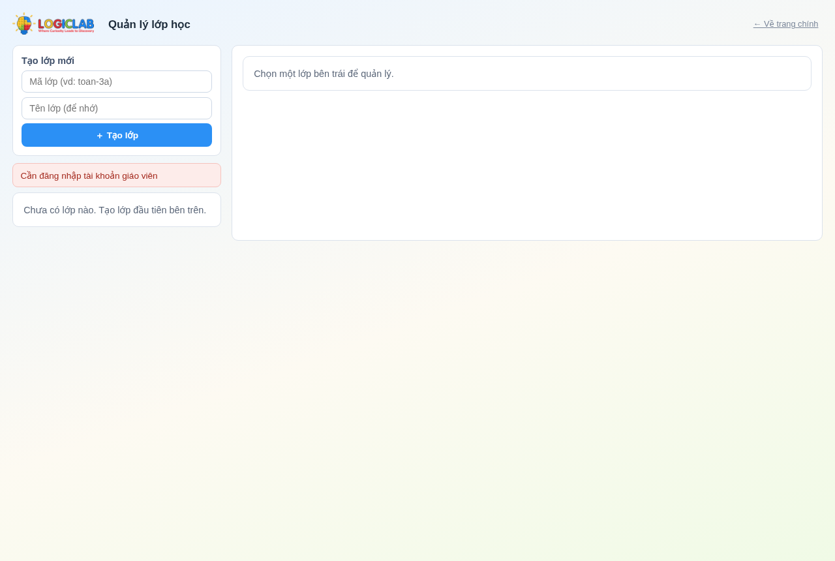Screen dimensions: 835x561
Task: Focus the class code field (Mã lớp)
Action: coord(117,82)
